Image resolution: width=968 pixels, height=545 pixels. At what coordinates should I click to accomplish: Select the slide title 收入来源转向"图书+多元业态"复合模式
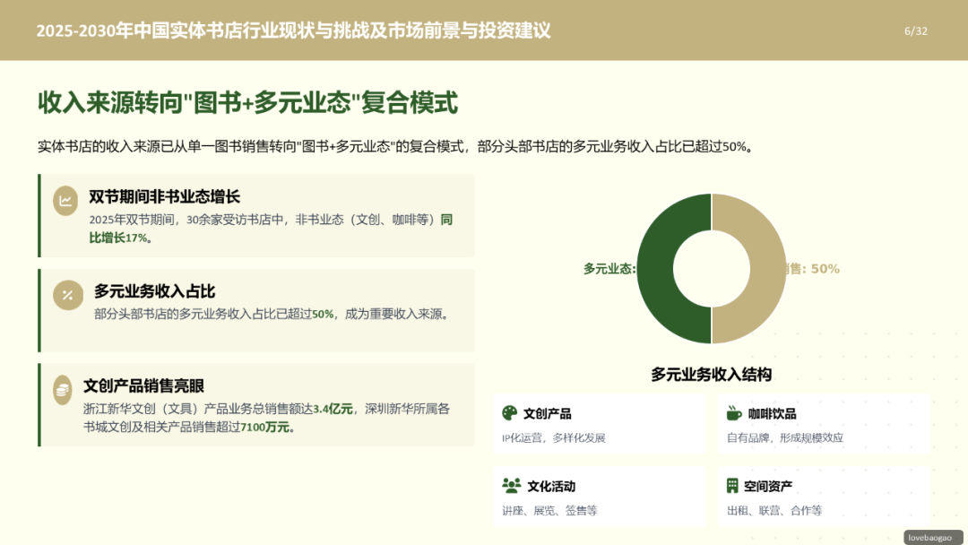(246, 103)
